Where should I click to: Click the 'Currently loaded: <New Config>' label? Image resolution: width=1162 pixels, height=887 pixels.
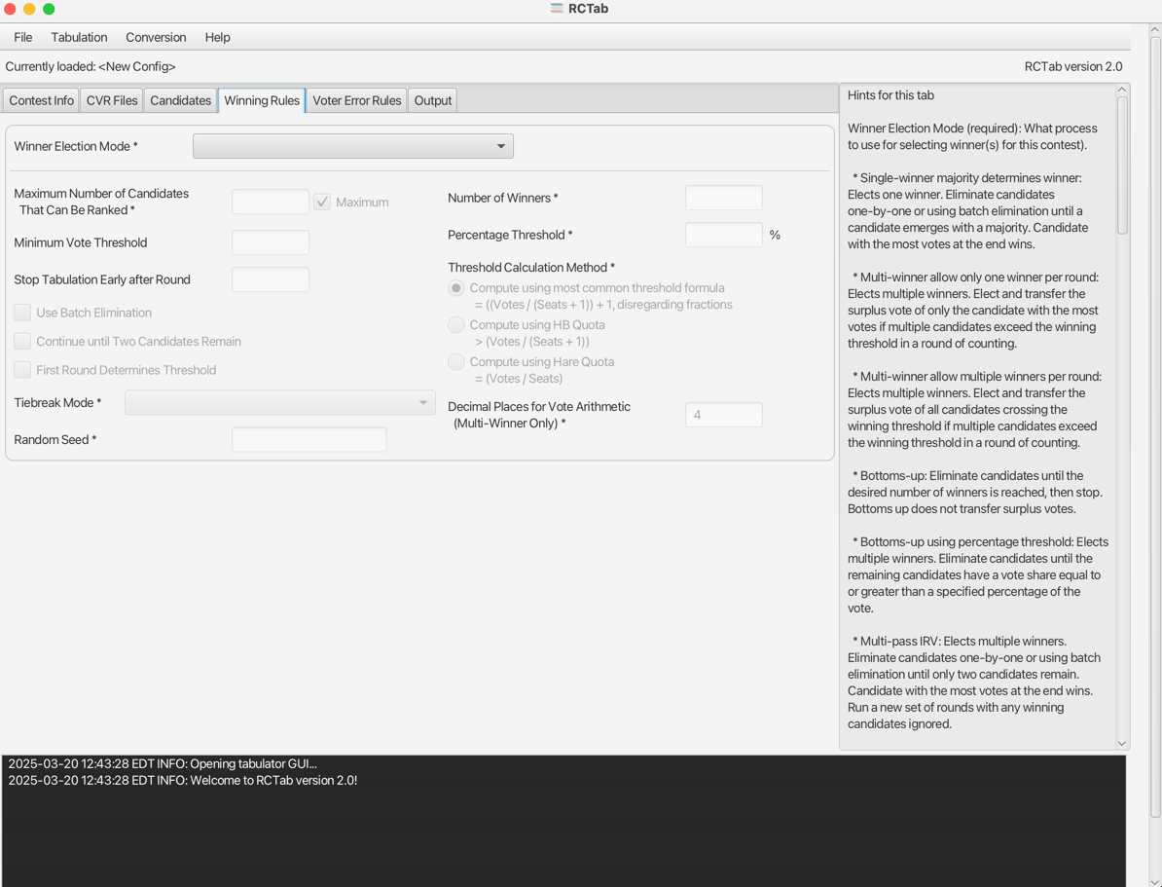[91, 67]
